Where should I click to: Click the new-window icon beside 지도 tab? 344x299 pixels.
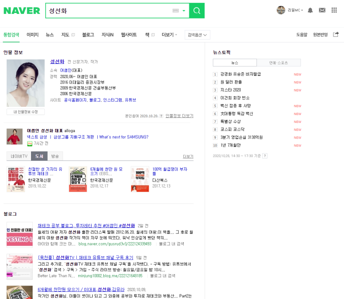pyautogui.click(x=73, y=35)
